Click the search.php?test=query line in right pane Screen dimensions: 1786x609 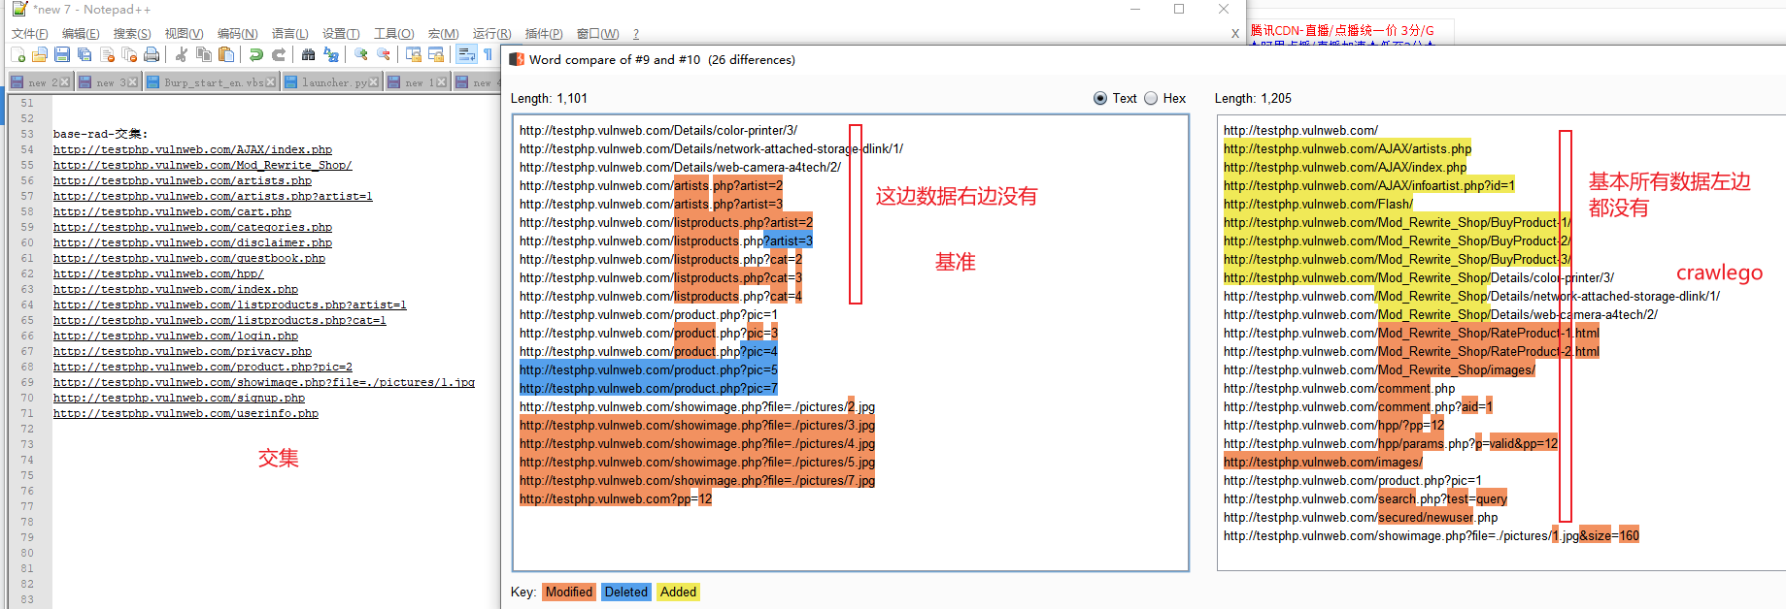pyautogui.click(x=1365, y=498)
